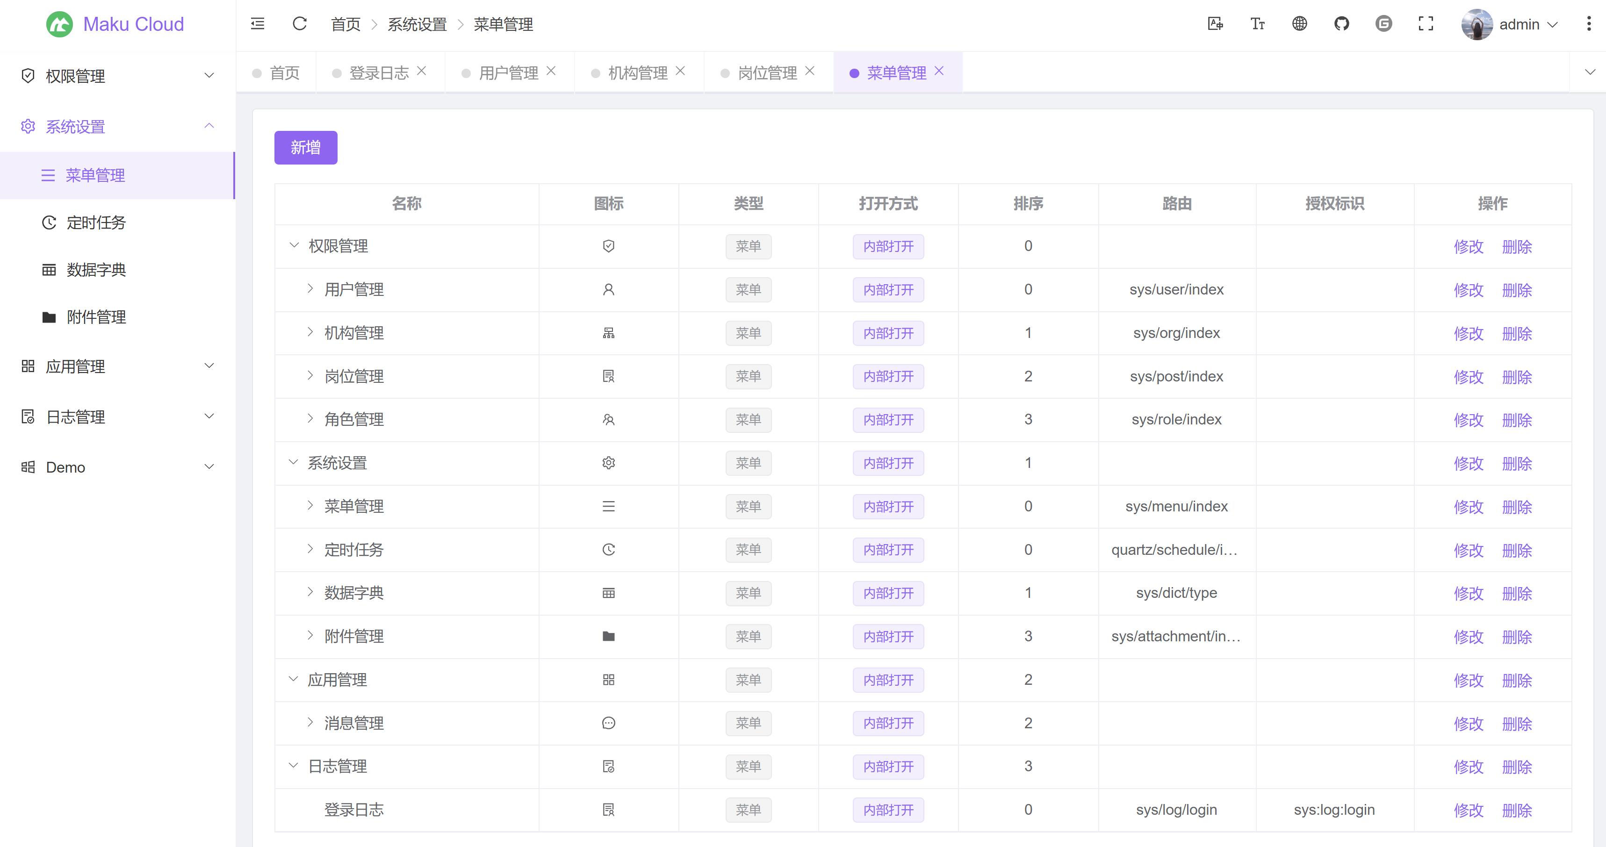The width and height of the screenshot is (1606, 847).
Task: Click 修改 for the 角色管理 row
Action: coord(1468,420)
